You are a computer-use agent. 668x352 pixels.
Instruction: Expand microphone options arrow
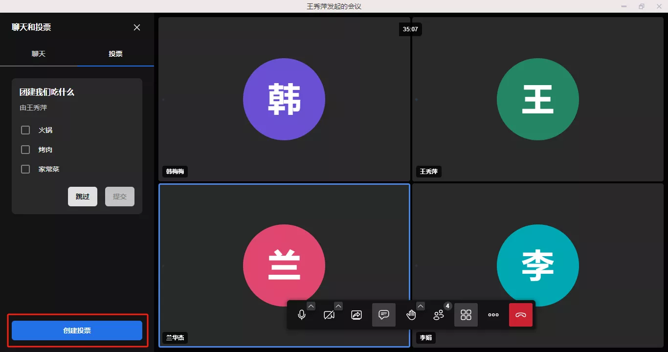[x=311, y=306]
